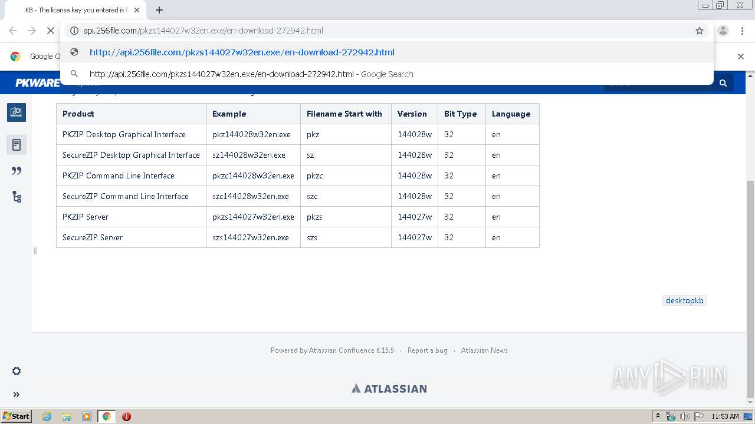This screenshot has width=755, height=424.
Task: Select the SecureZIP Command Line Interface cell
Action: click(x=131, y=196)
